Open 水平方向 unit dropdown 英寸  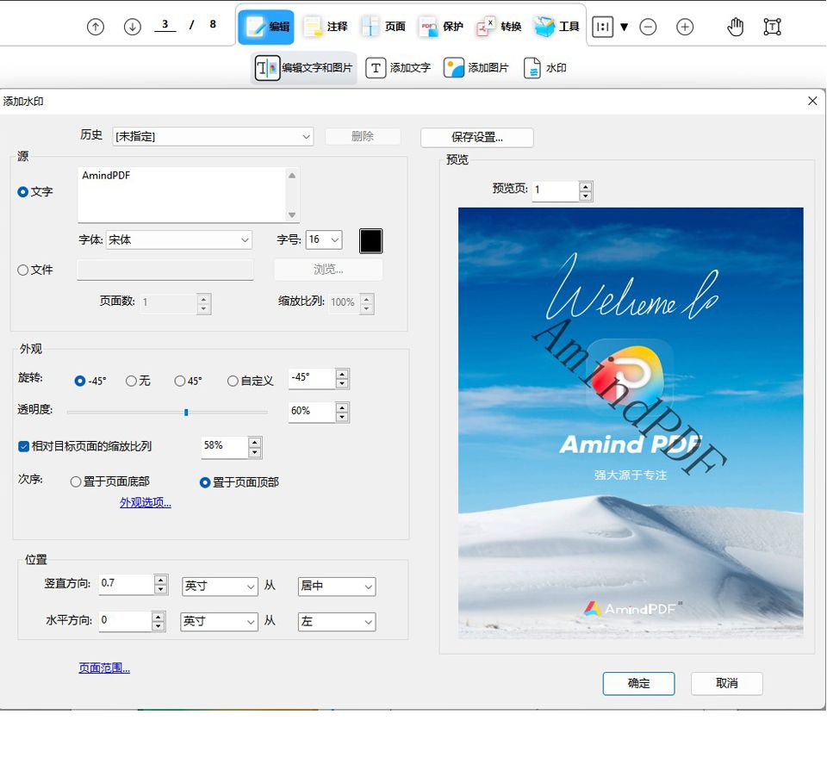click(x=219, y=622)
